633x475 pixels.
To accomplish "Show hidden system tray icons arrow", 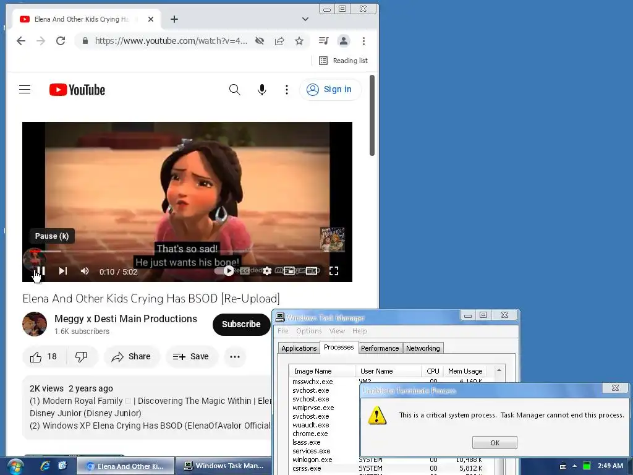I will 574,466.
